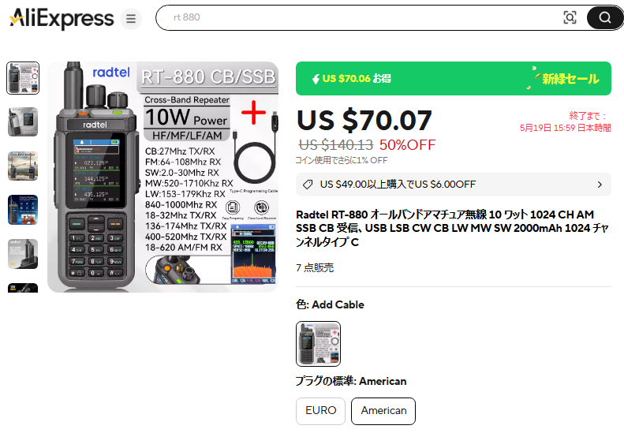Expand the US $6.00 OFF coupon chevron
Image resolution: width=624 pixels, height=433 pixels.
point(600,185)
